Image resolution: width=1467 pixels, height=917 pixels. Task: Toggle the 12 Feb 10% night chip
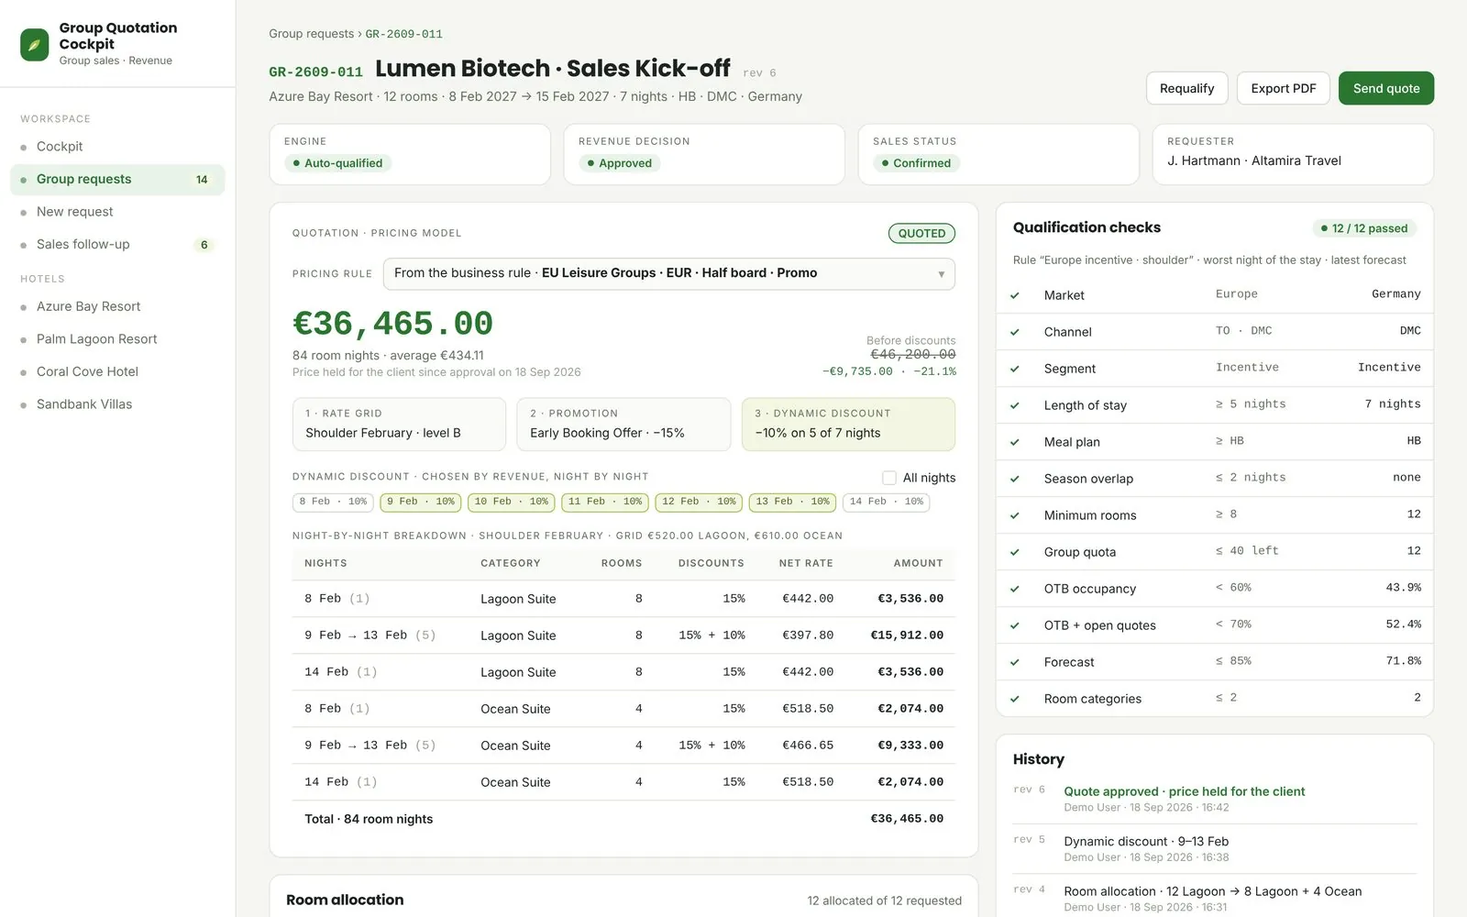(699, 502)
